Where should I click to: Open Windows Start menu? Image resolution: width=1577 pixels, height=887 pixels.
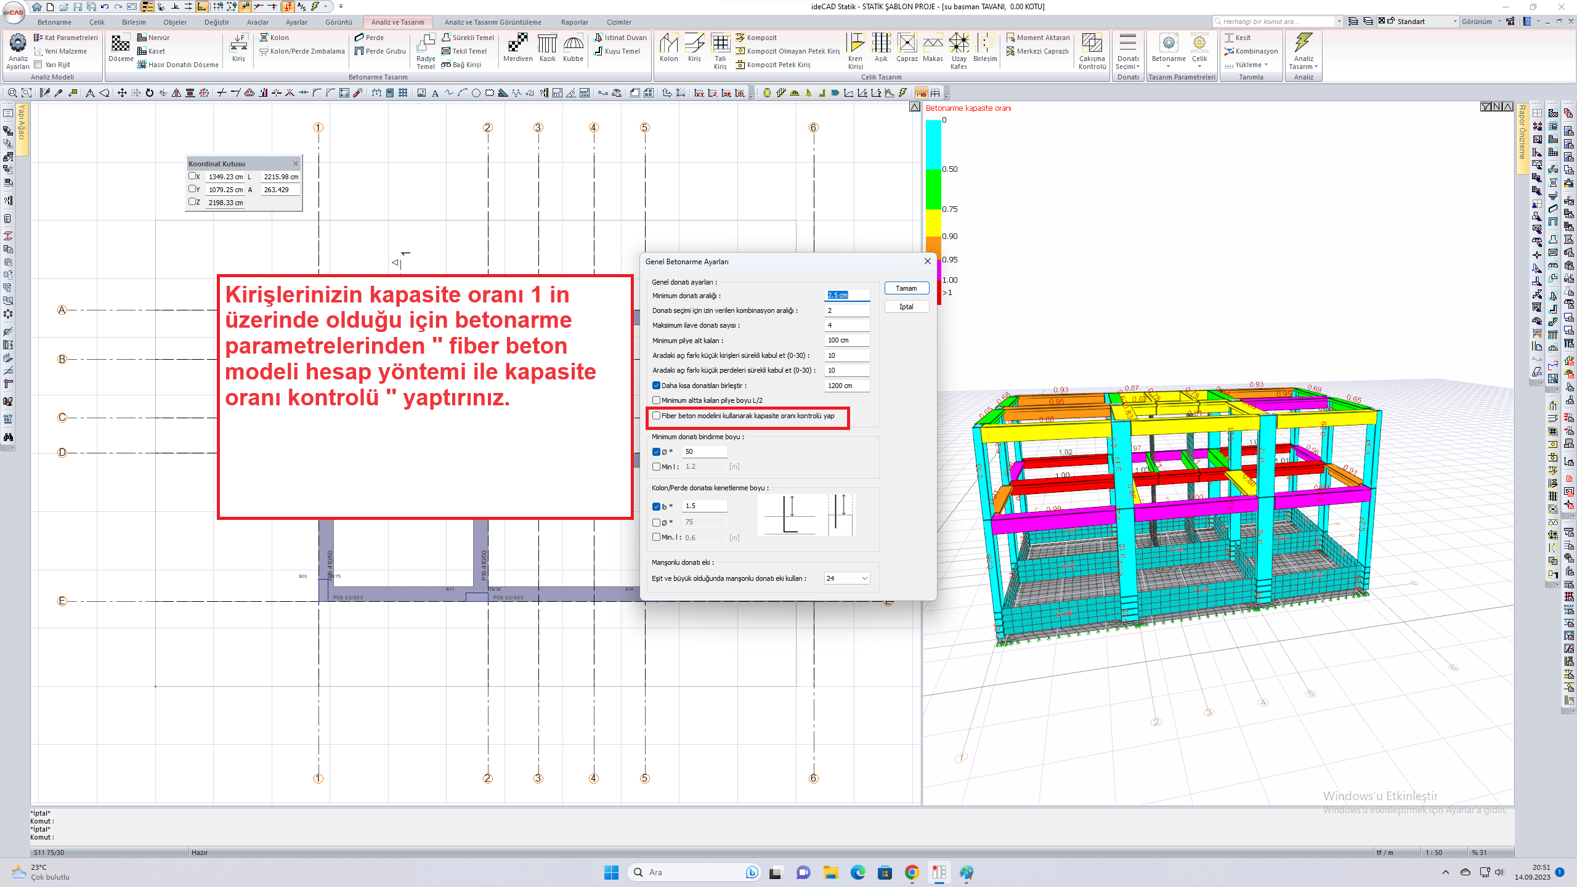(611, 872)
